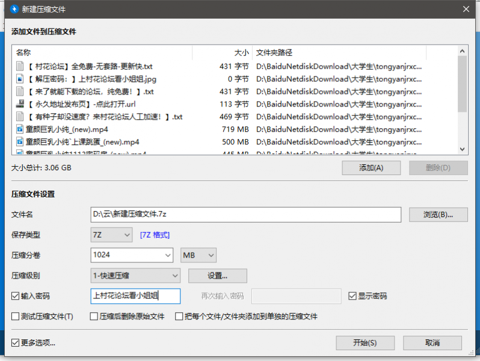480x361 pixels.
Task: Click the URL shortcut icon of the 113-byte file
Action: click(19, 104)
